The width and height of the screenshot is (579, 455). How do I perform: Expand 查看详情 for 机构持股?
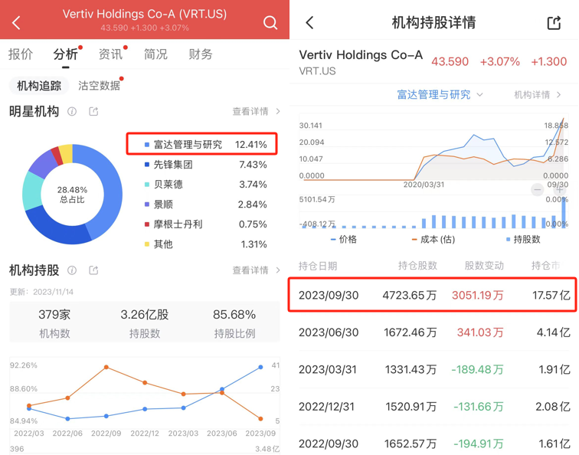click(x=256, y=270)
